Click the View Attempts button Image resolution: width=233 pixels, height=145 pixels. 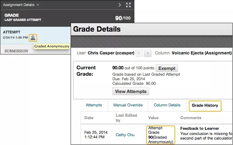point(131,91)
